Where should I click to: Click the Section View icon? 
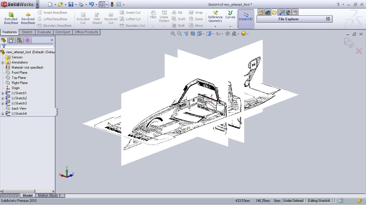click(x=193, y=34)
